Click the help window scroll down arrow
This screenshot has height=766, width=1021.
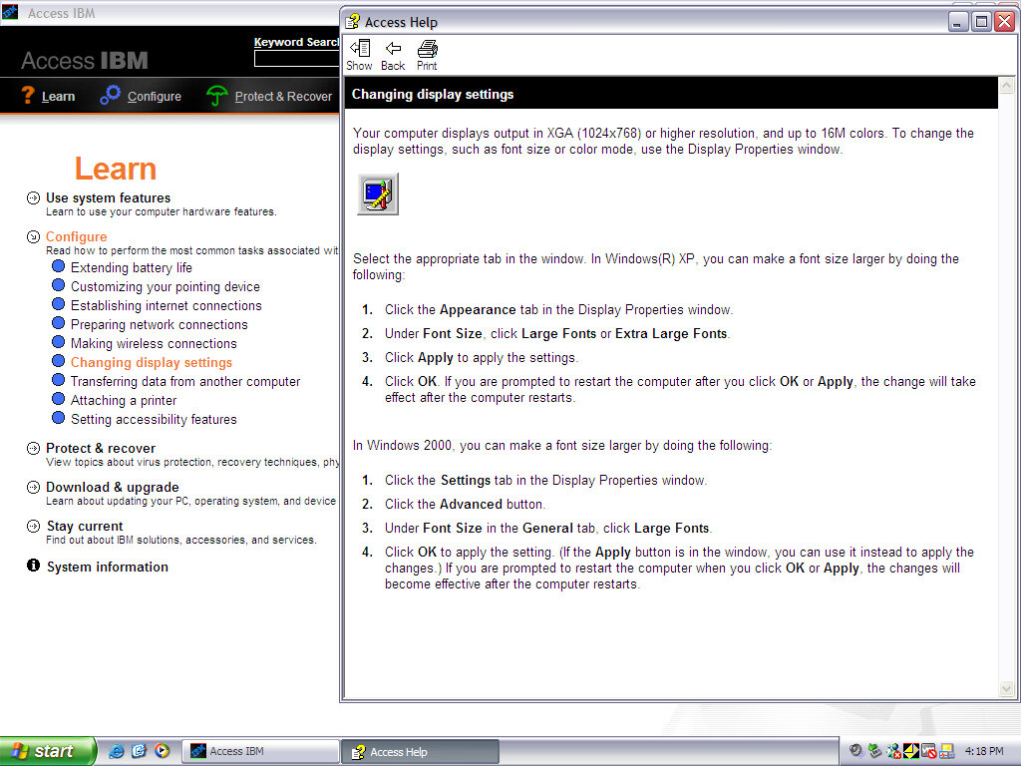tap(1006, 689)
